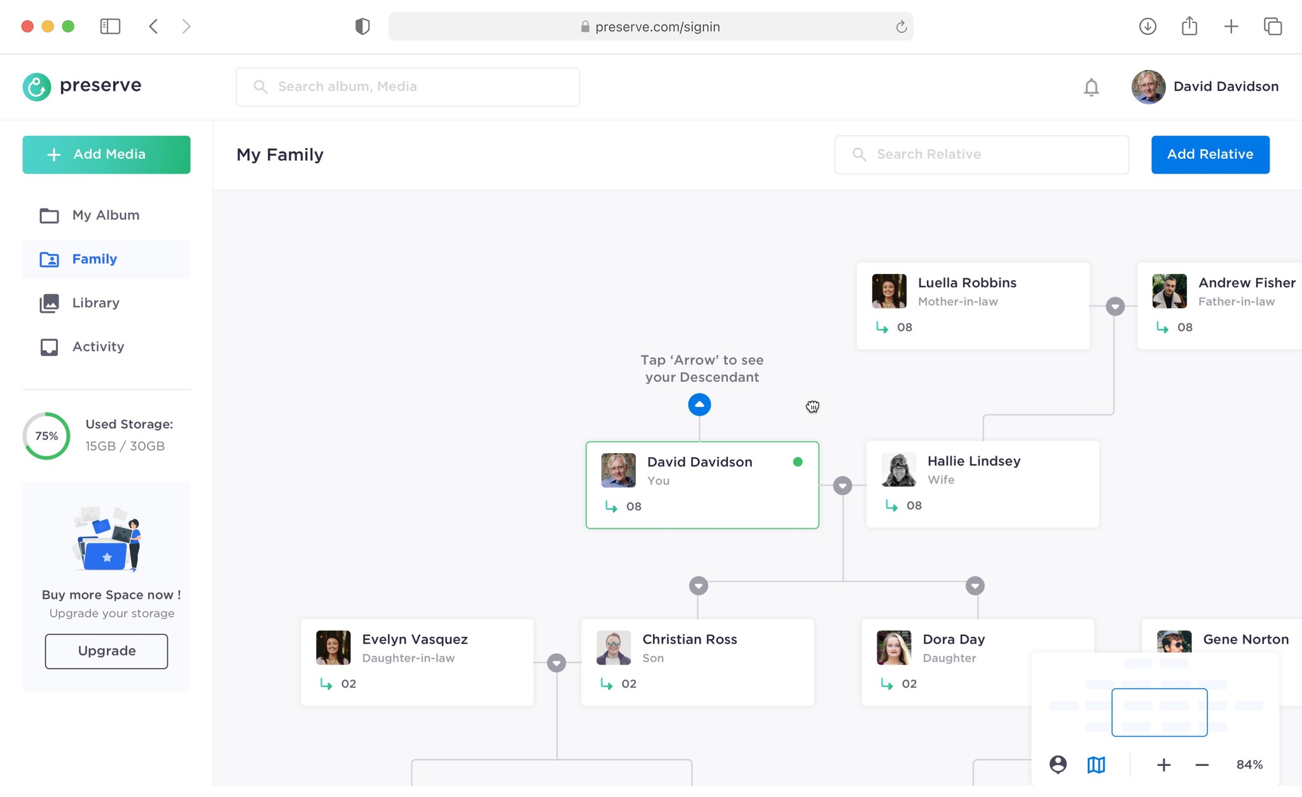This screenshot has height=797, width=1302.
Task: Go to the Activity section
Action: [98, 347]
